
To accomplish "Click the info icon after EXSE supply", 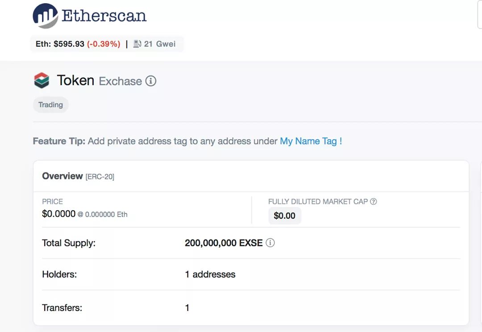I will pos(270,243).
